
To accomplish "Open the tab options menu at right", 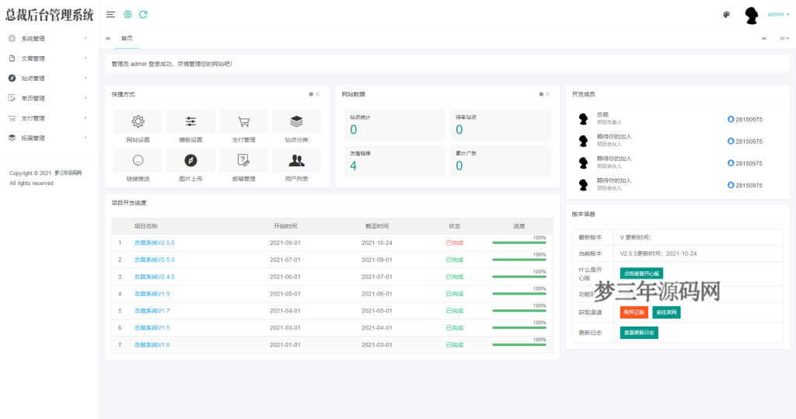I will 784,38.
